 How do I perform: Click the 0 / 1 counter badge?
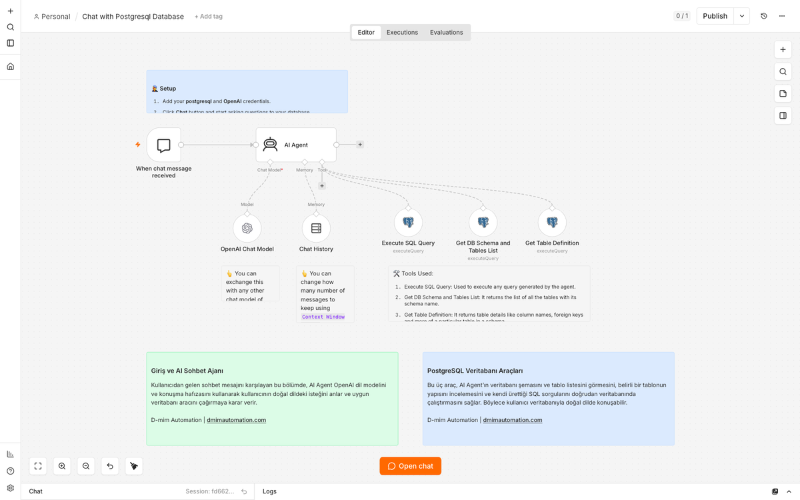pos(682,16)
